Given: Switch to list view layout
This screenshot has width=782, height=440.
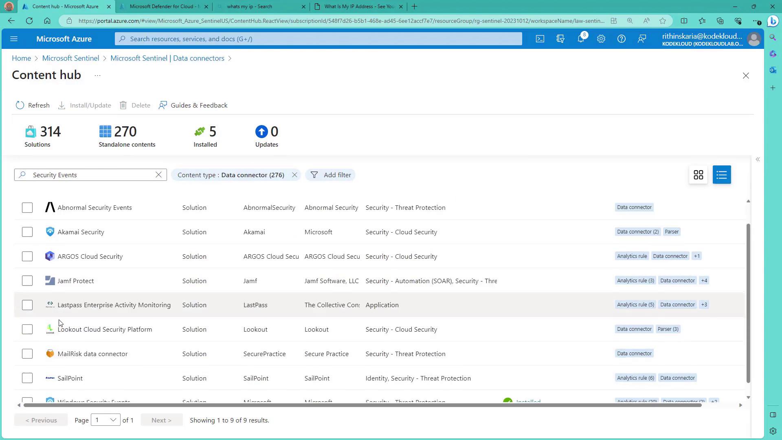Looking at the screenshot, I should point(722,175).
